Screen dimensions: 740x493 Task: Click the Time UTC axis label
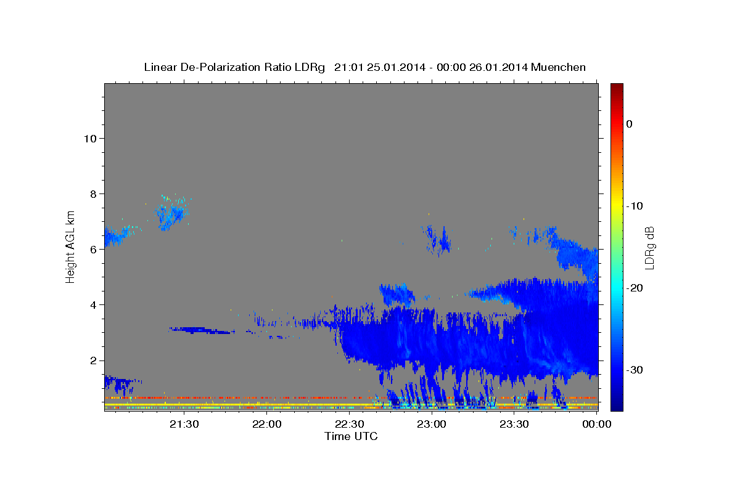pos(351,436)
